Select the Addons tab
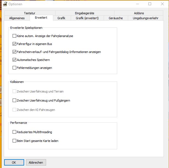 coord(139,13)
